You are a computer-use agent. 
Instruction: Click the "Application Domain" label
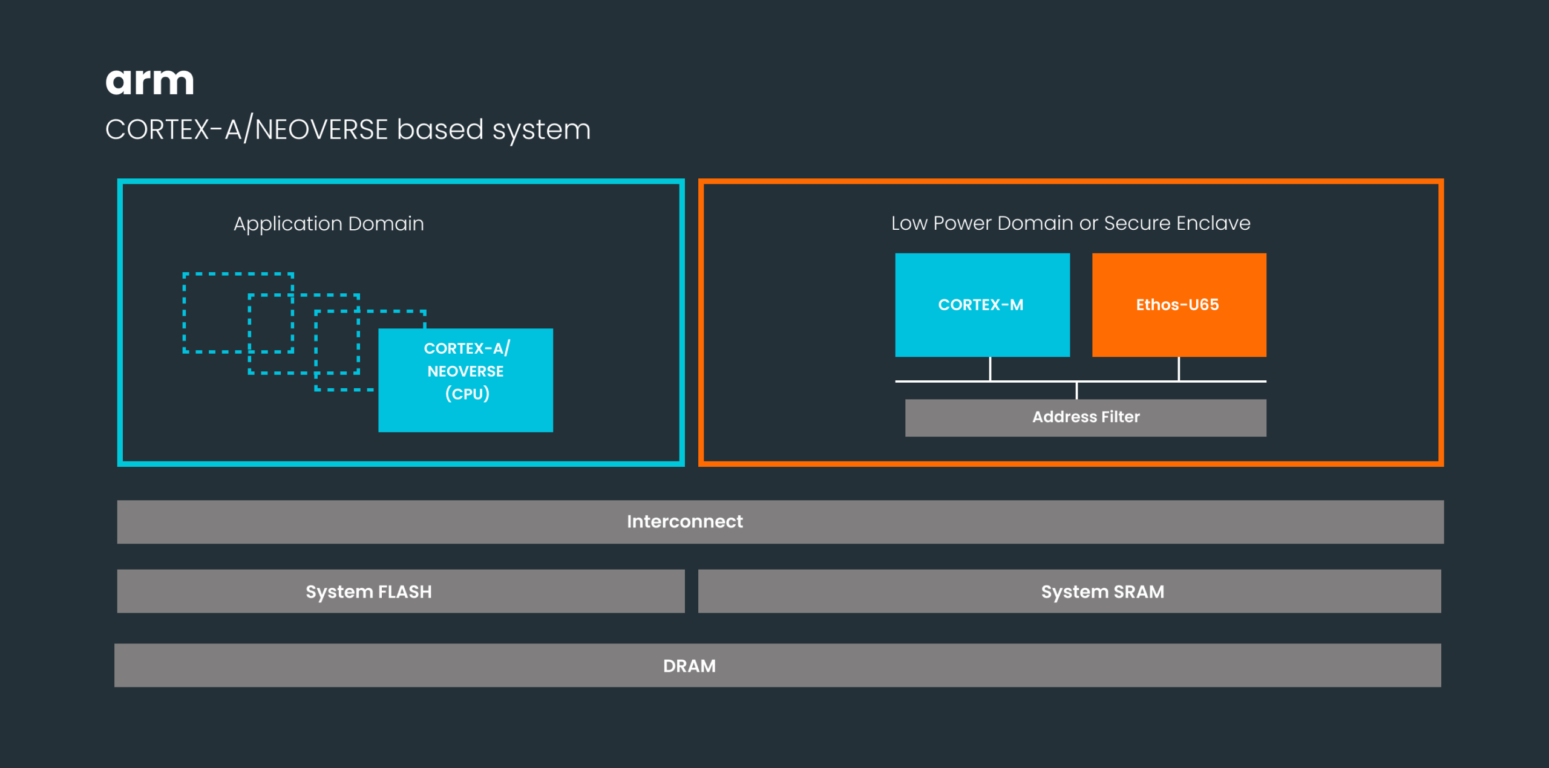(329, 224)
